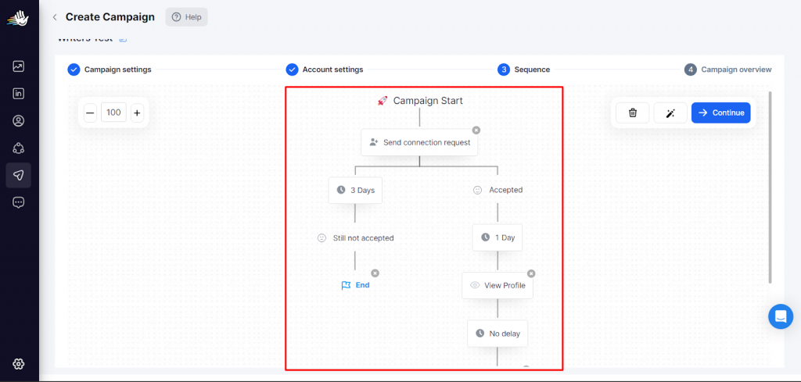801x382 pixels.
Task: Edit the campaign name pencil icon
Action: tap(123, 39)
